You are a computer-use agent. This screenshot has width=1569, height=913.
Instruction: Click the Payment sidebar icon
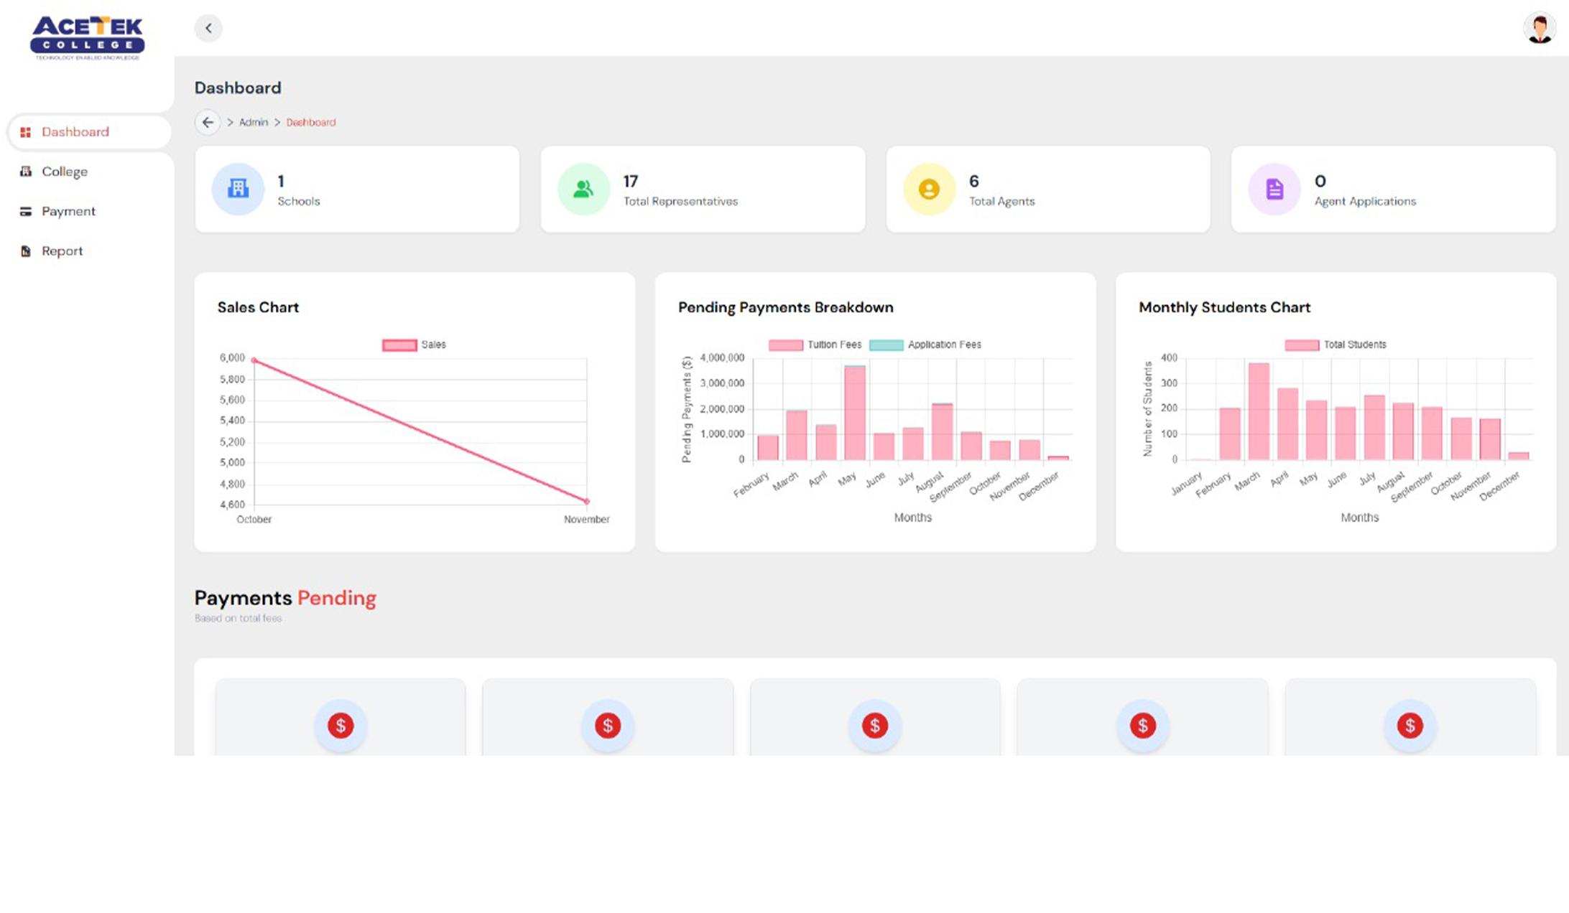[26, 211]
